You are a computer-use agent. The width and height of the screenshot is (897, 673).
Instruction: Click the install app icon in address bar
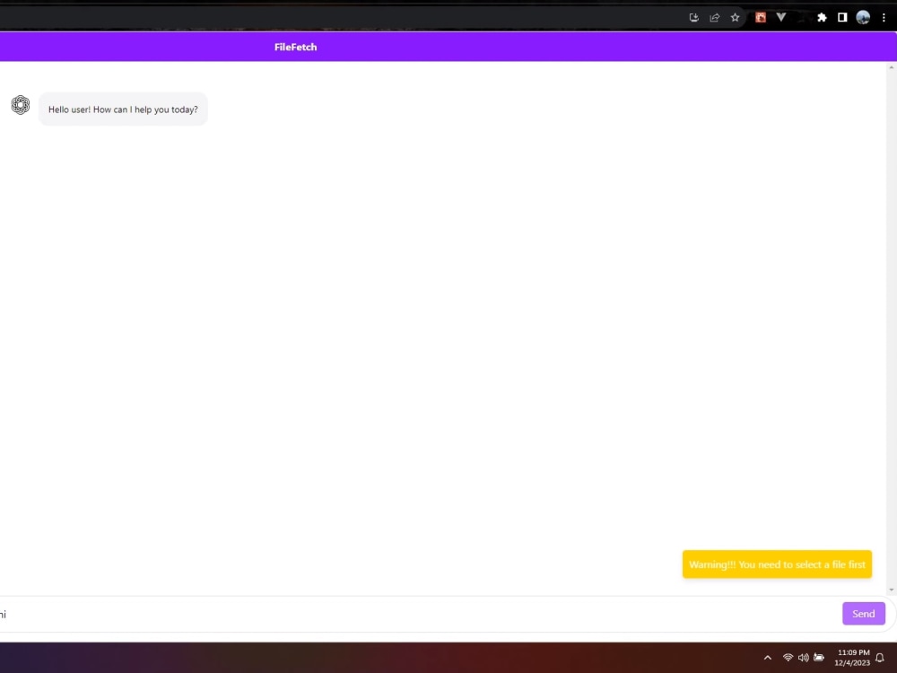pyautogui.click(x=694, y=18)
